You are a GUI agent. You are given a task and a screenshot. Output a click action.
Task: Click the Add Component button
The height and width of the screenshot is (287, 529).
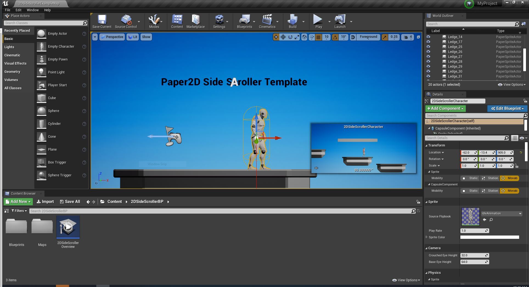[445, 109]
